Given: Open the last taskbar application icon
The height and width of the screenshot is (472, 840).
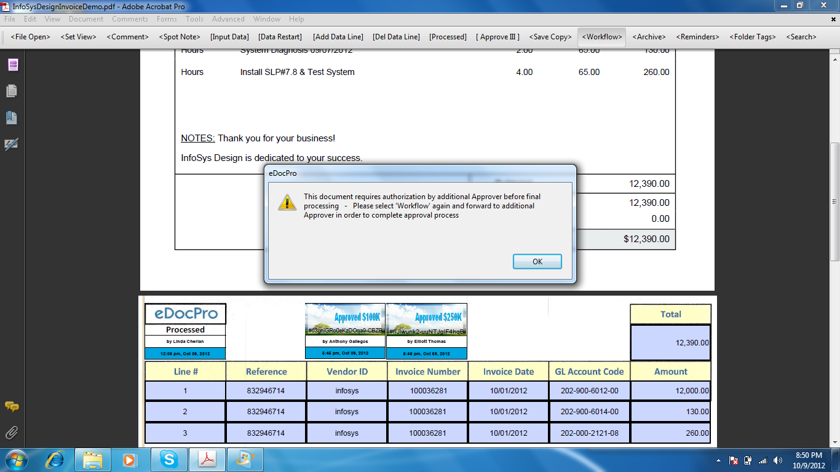Looking at the screenshot, I should (245, 460).
